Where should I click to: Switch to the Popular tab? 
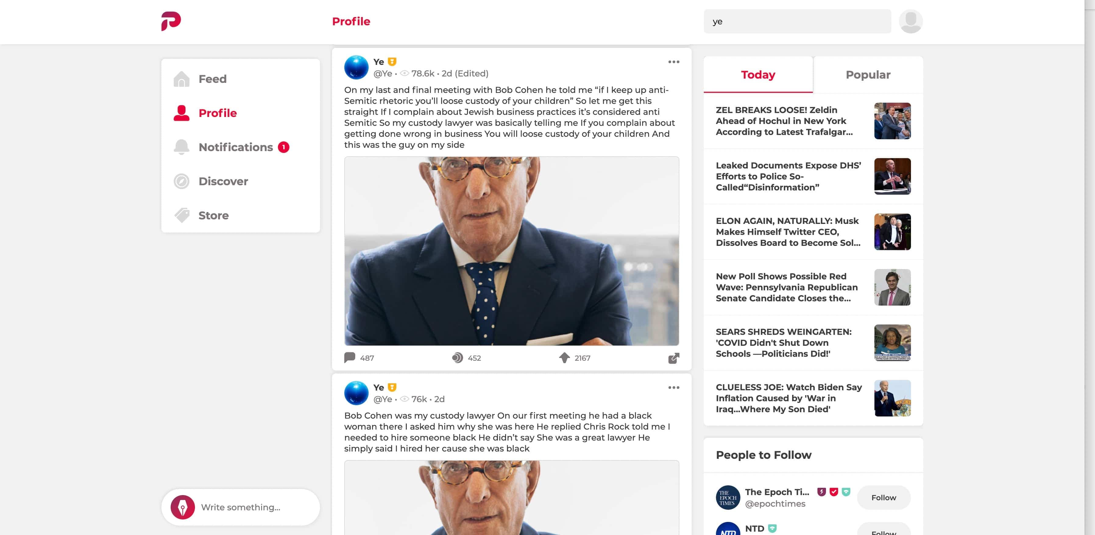(868, 75)
